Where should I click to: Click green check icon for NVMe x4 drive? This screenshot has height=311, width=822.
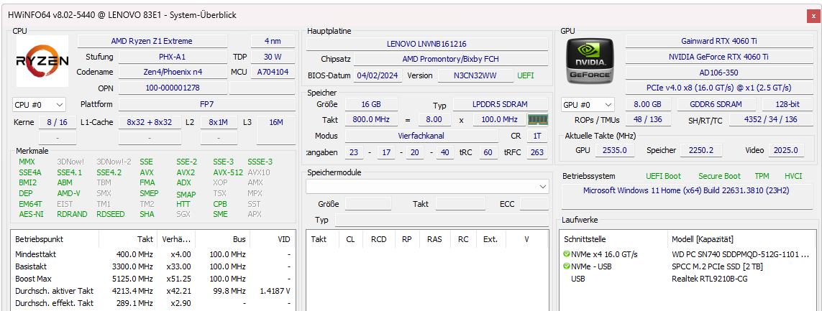566,254
